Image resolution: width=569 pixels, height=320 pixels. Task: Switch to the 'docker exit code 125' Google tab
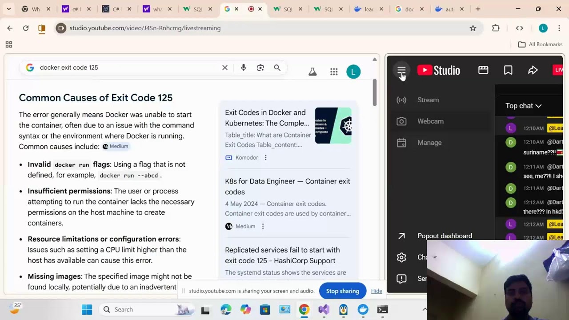(x=231, y=9)
